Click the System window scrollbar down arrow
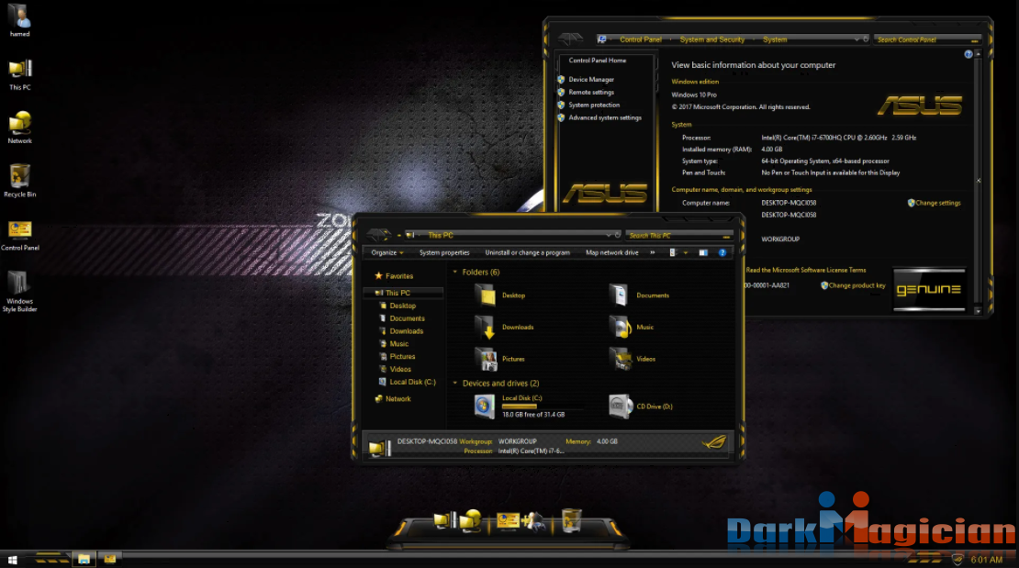This screenshot has height=568, width=1019. (x=978, y=311)
